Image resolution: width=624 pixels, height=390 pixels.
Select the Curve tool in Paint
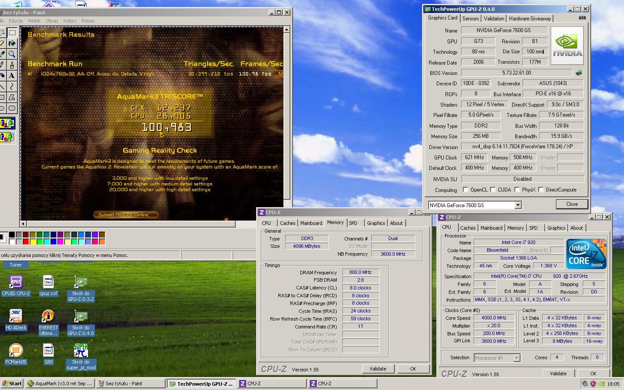click(x=12, y=86)
